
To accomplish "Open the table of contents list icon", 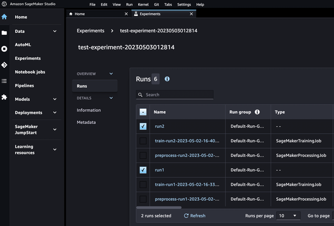I will 4,81.
